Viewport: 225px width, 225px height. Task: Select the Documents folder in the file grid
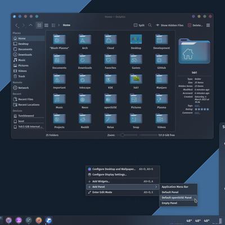click(59, 59)
